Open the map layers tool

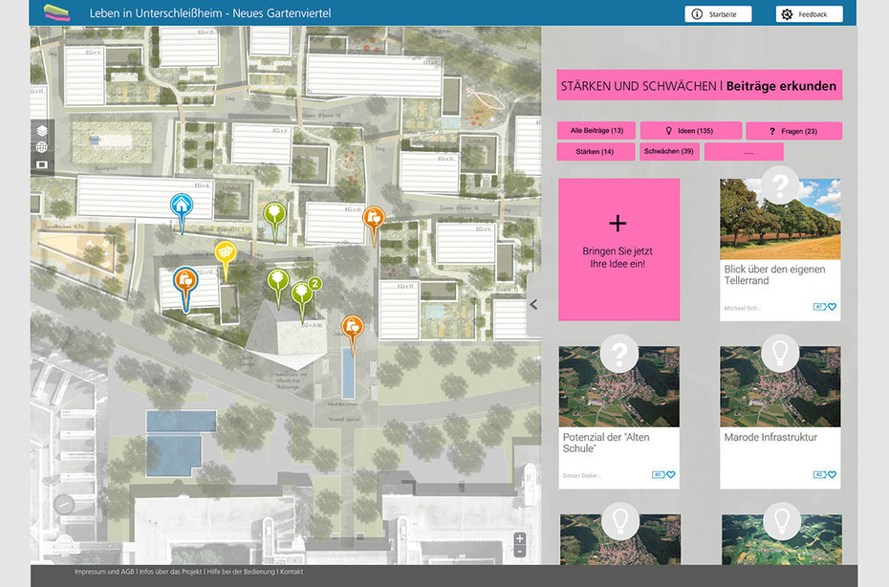tap(42, 131)
